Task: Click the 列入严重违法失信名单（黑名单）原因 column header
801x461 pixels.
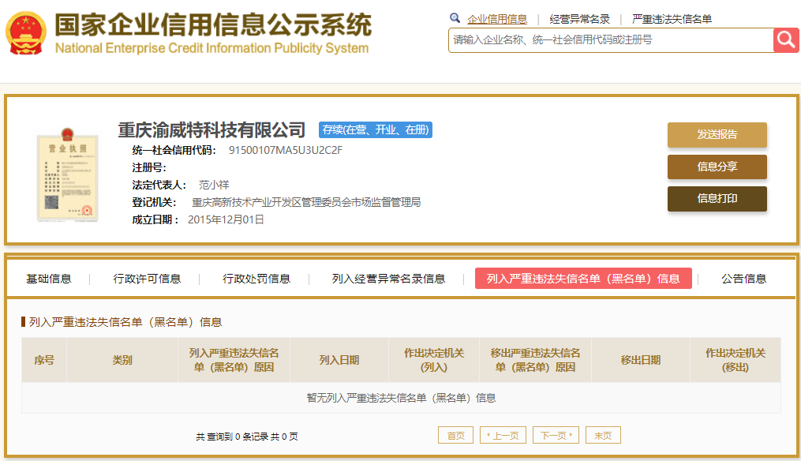Action: tap(234, 360)
